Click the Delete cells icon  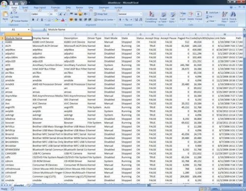tap(190, 16)
